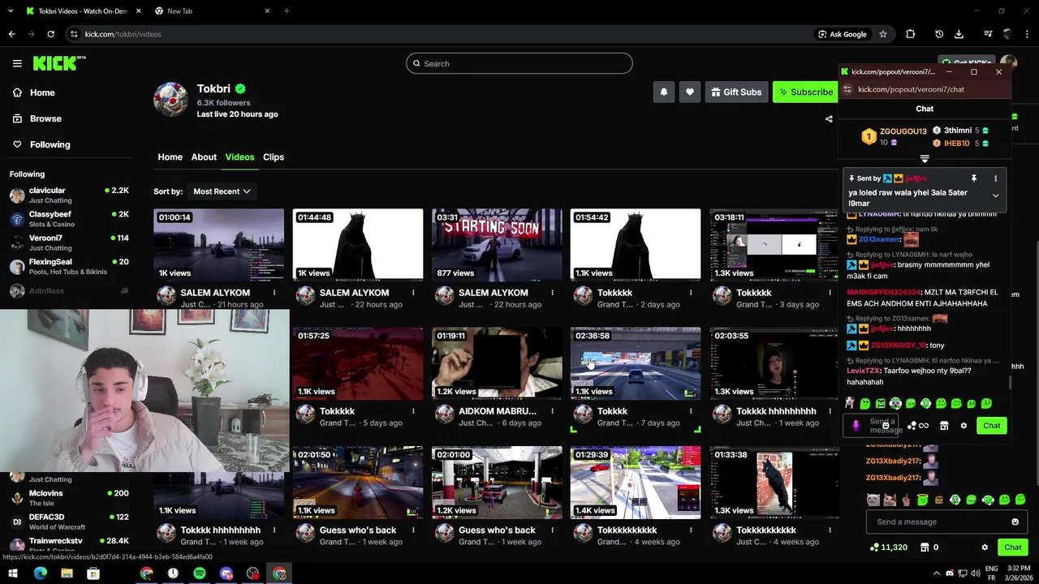Click the Chat send button in popout window
The height and width of the screenshot is (584, 1039).
[992, 426]
